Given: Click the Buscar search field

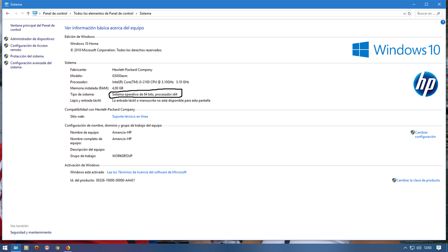Looking at the screenshot, I should pos(429,13).
